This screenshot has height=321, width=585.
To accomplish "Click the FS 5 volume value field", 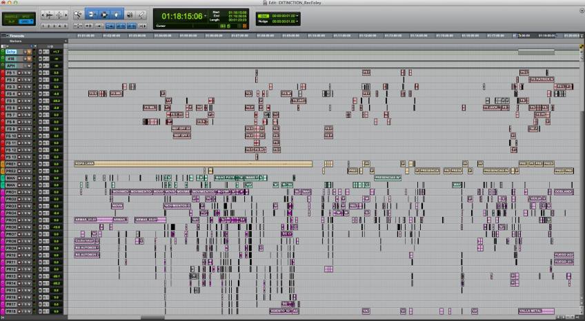I will (56, 101).
